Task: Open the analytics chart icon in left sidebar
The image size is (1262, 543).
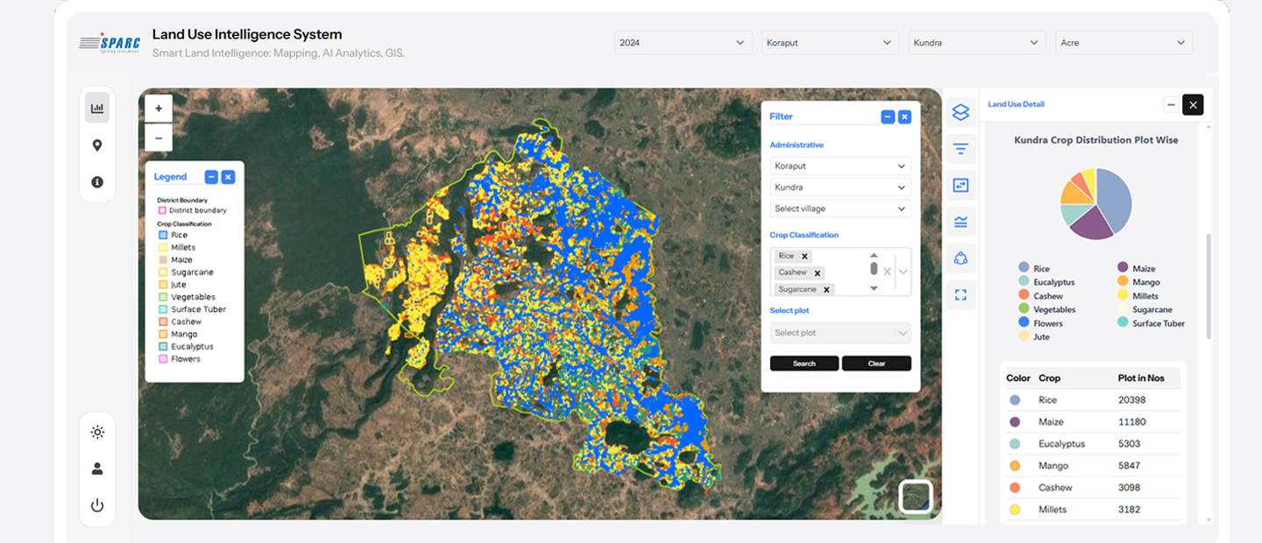Action: tap(97, 108)
